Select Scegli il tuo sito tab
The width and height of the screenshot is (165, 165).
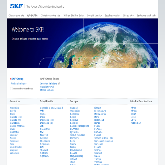(94, 16)
